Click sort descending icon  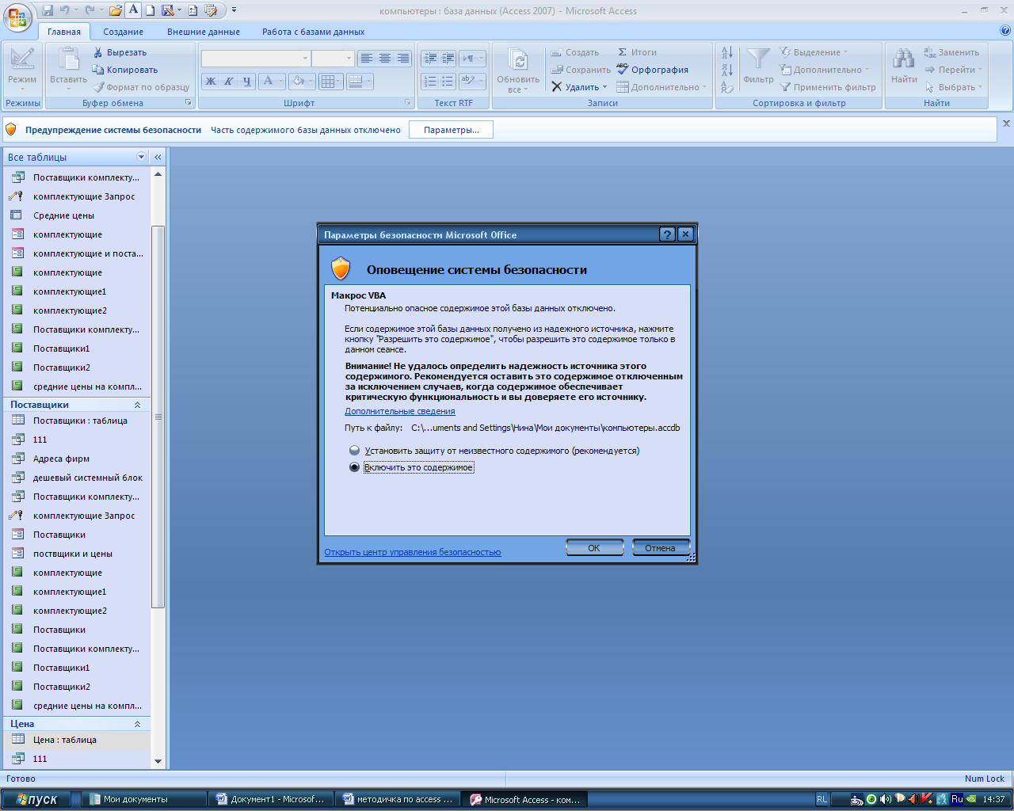(727, 70)
